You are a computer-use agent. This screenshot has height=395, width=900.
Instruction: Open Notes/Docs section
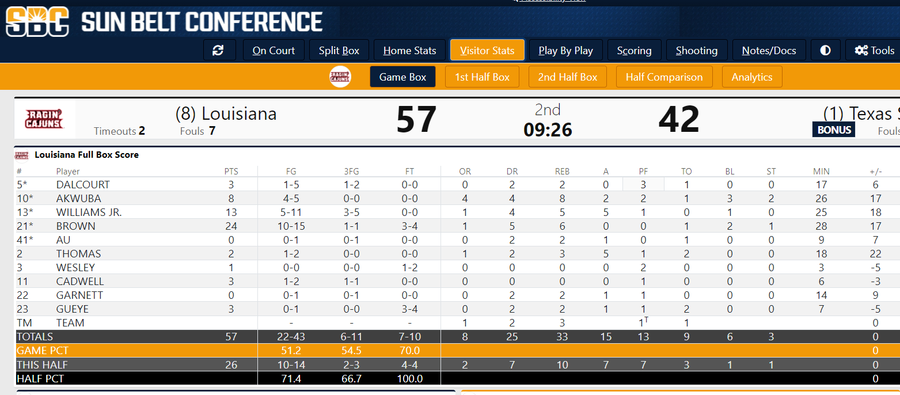click(x=769, y=50)
